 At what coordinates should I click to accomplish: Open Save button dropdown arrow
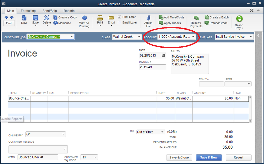pos(35,26)
